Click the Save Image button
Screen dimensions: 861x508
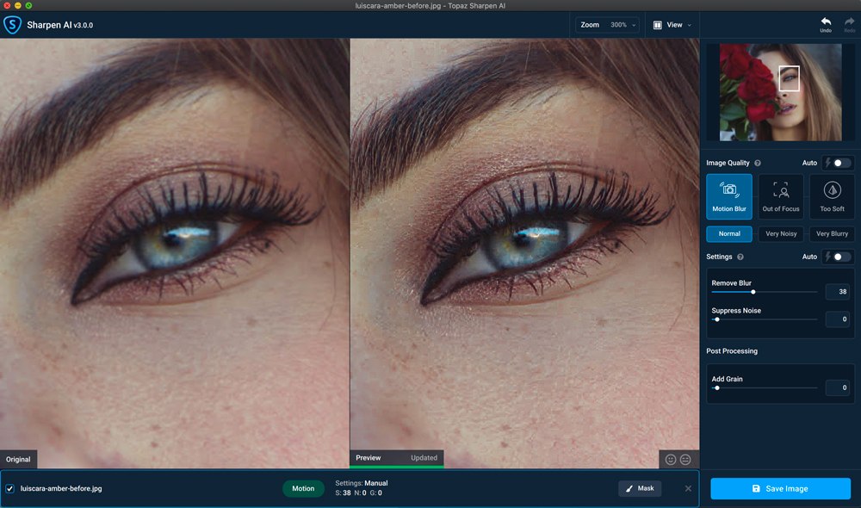click(x=779, y=488)
